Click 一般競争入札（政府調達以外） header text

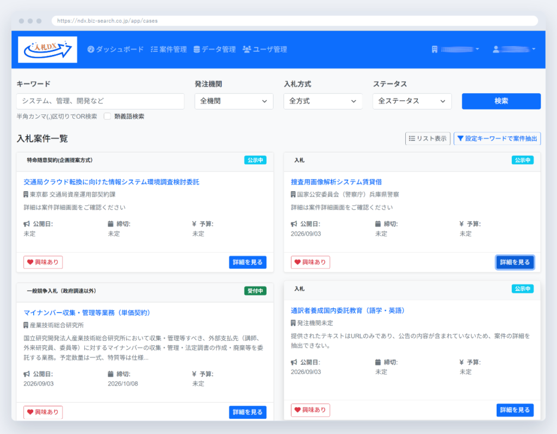(x=61, y=291)
